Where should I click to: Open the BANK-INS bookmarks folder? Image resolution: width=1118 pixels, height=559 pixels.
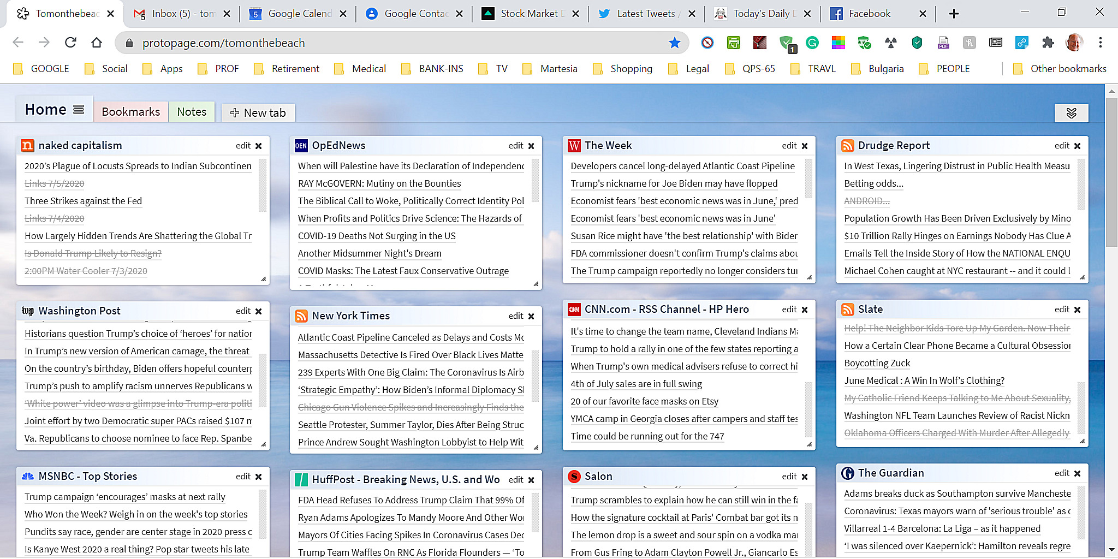pos(432,69)
